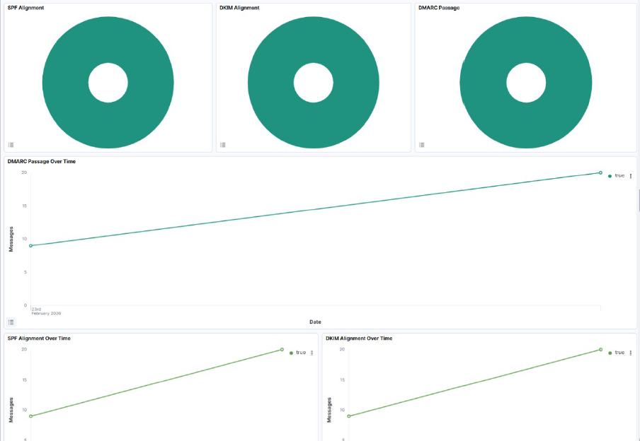Select 'true' legend label in DMARC Passage Over Time
The width and height of the screenshot is (640, 441).
pyautogui.click(x=619, y=175)
